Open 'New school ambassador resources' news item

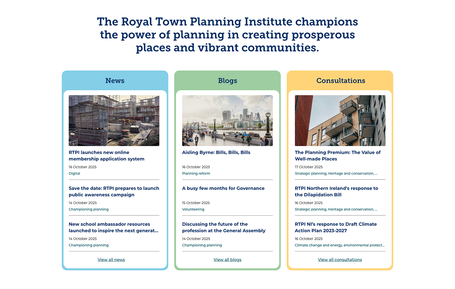(x=113, y=227)
